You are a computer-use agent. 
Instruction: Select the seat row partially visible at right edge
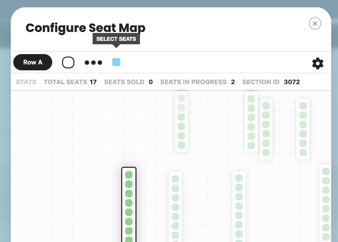[326, 203]
